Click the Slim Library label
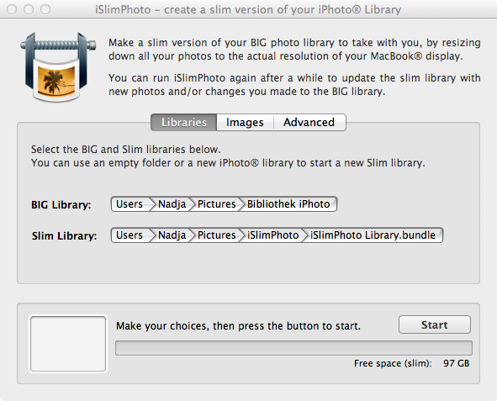 (x=64, y=236)
